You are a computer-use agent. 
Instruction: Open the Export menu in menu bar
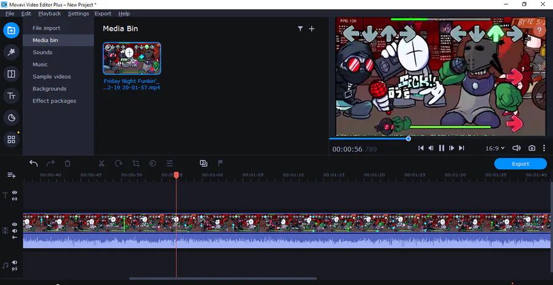coord(103,14)
